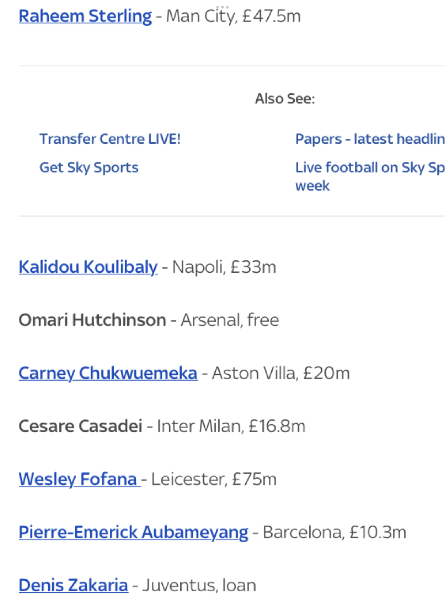The height and width of the screenshot is (594, 445).
Task: Click the Juventus, loan text
Action: coord(199,585)
